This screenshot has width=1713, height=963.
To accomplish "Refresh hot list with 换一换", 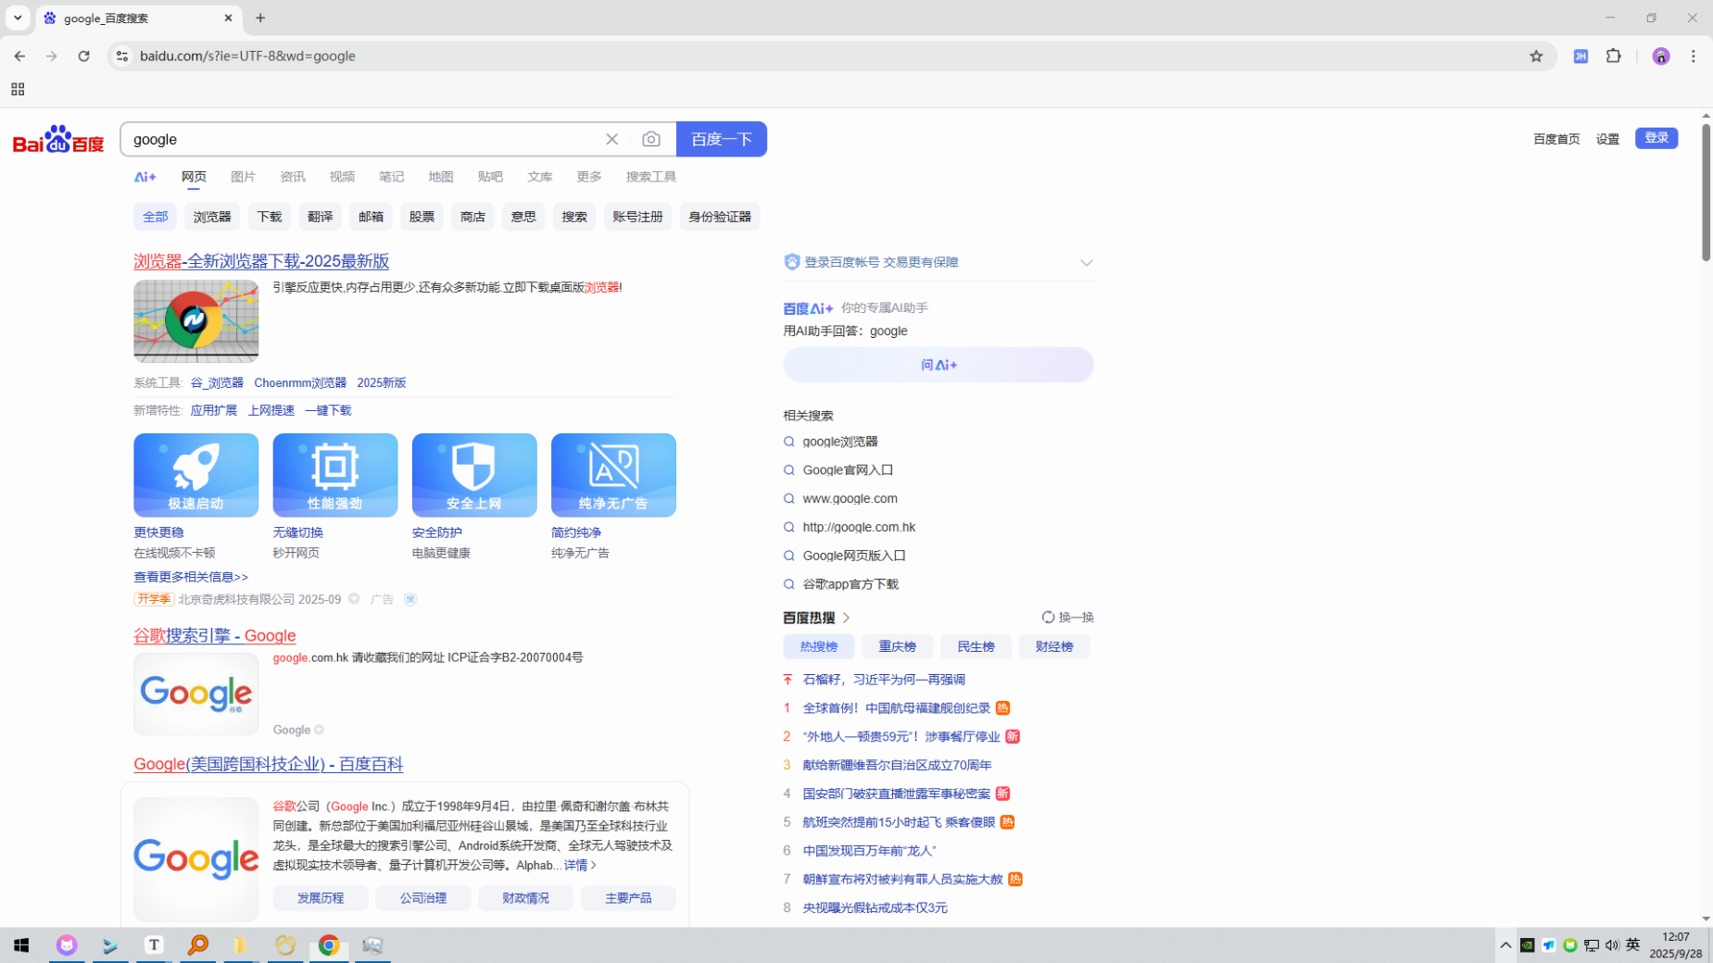I will [x=1067, y=618].
